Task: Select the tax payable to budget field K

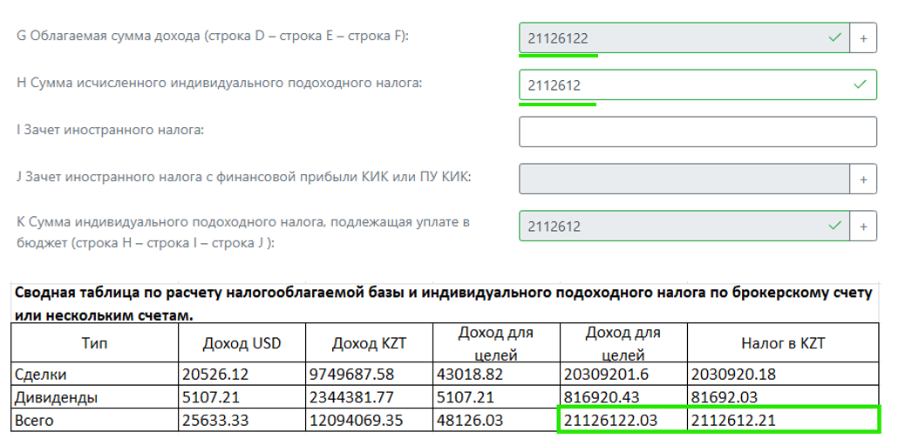Action: pyautogui.click(x=684, y=226)
